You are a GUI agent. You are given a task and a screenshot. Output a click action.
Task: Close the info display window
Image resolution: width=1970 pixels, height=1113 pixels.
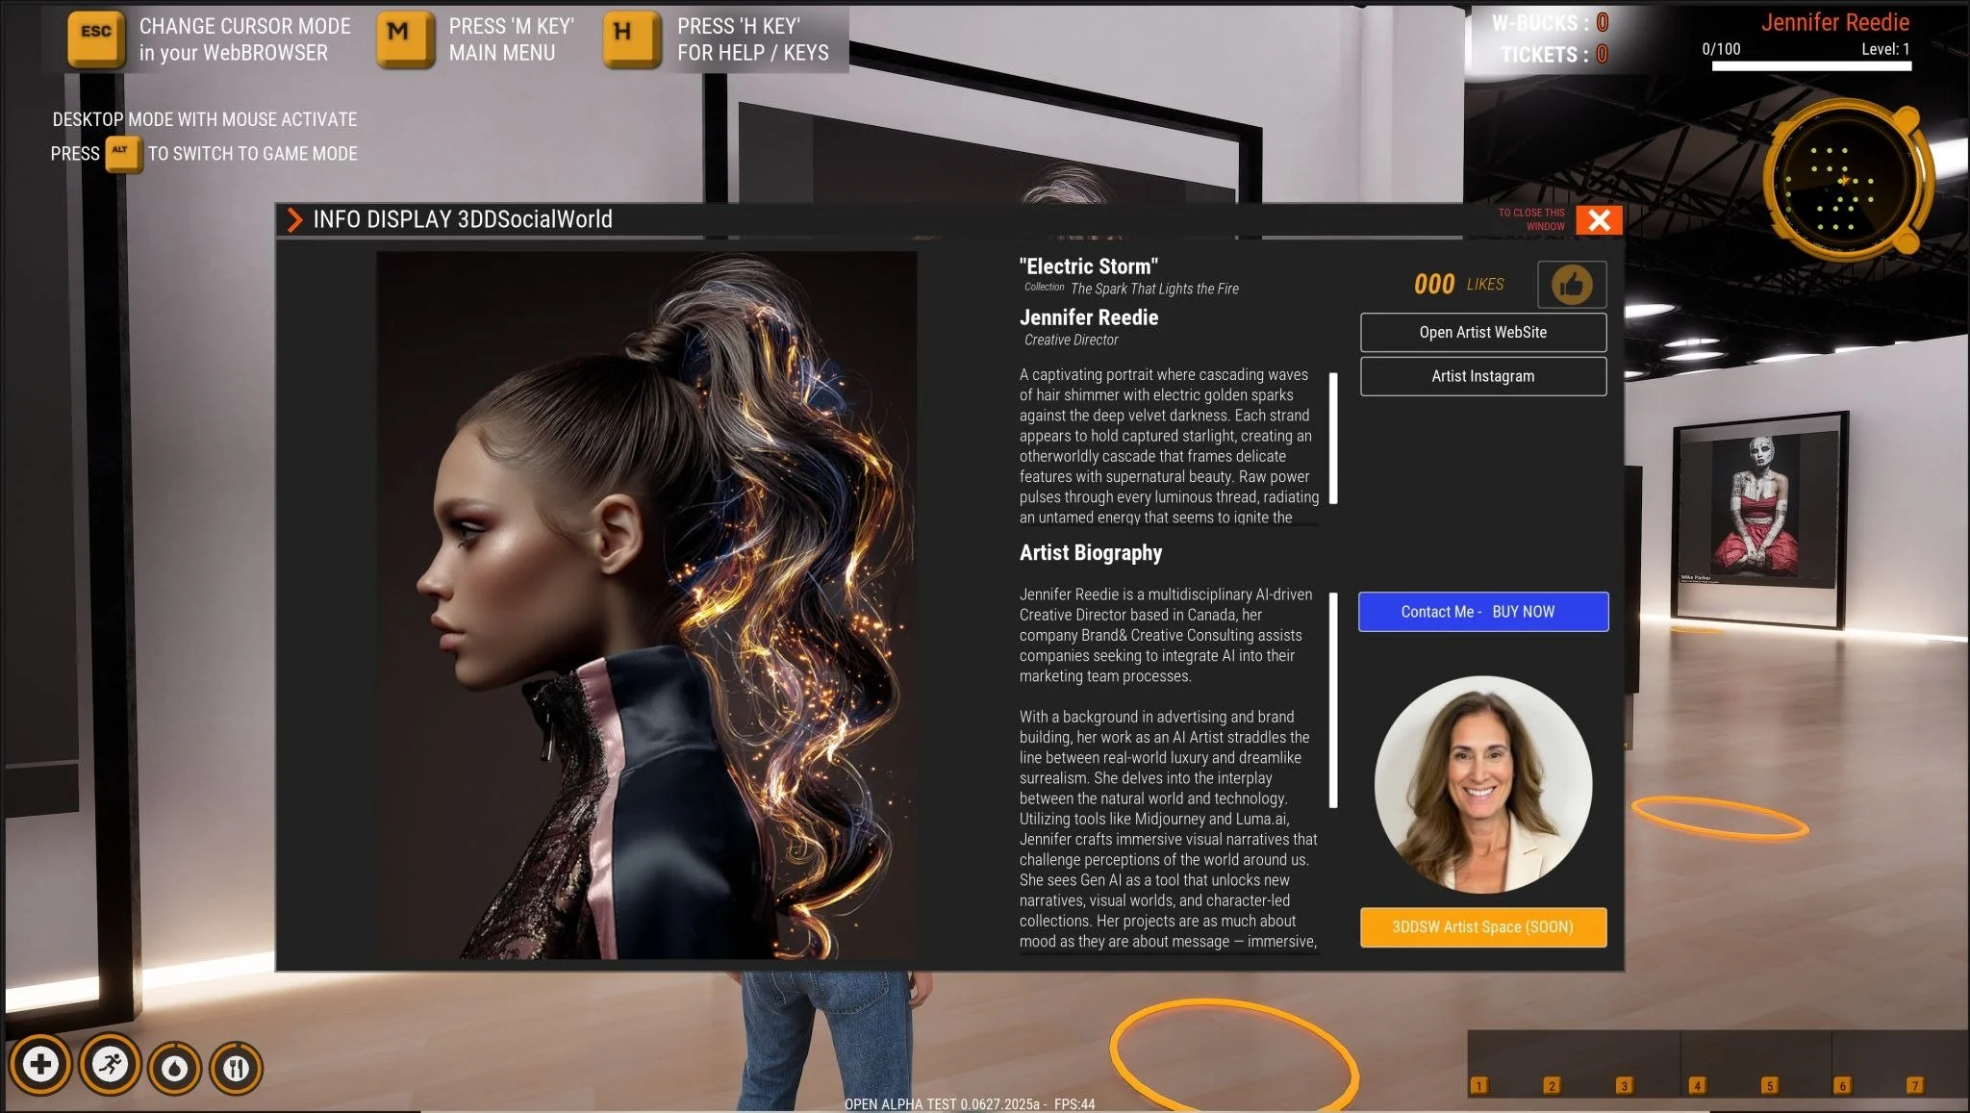click(x=1600, y=220)
